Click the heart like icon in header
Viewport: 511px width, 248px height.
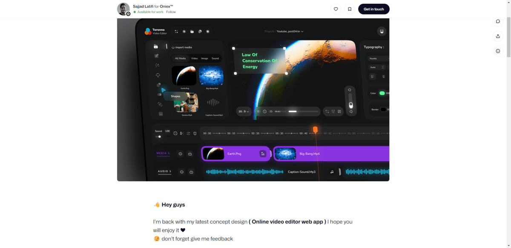(x=336, y=9)
